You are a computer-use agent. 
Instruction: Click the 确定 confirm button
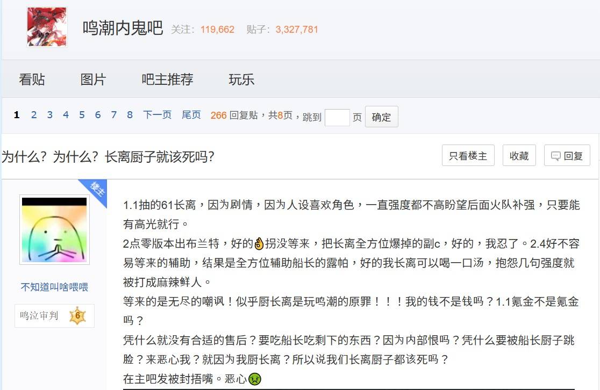381,117
